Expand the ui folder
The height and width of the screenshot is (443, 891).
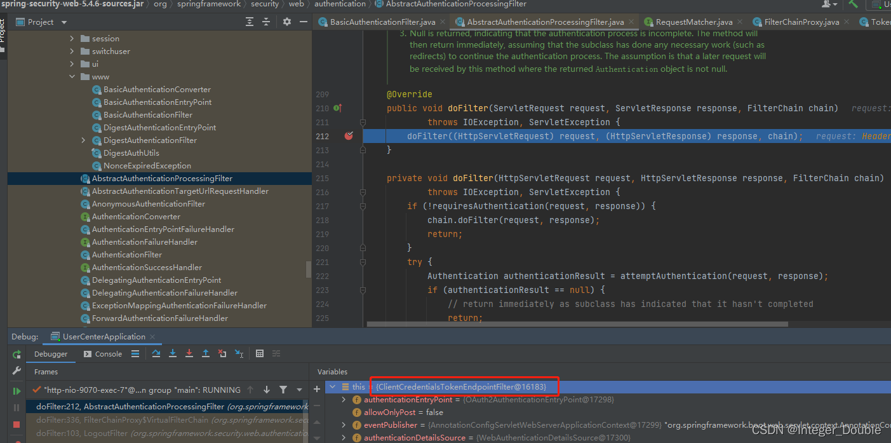(x=72, y=64)
